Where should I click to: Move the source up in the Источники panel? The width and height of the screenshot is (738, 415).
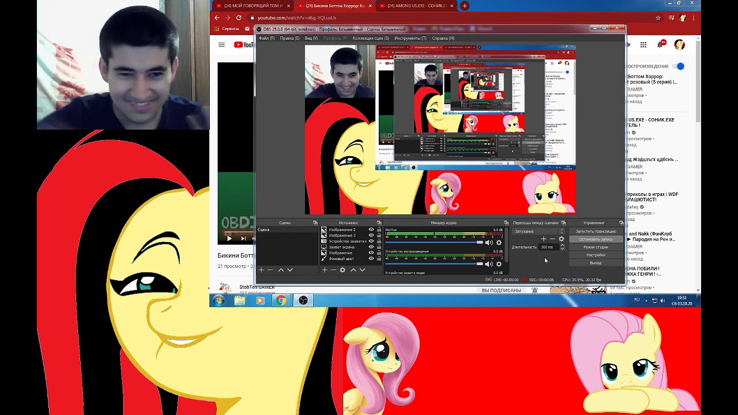tap(353, 270)
